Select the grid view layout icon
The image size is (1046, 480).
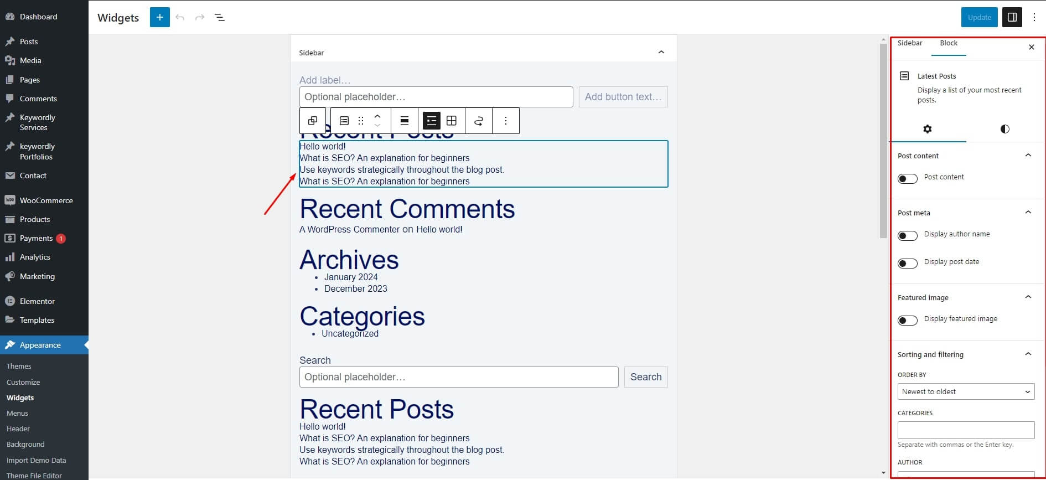[x=452, y=121]
